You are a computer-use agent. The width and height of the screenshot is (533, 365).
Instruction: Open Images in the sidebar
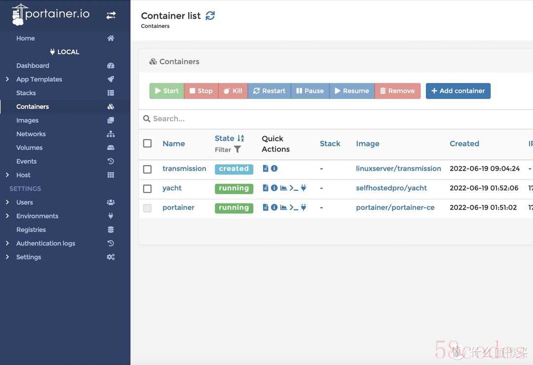[27, 120]
